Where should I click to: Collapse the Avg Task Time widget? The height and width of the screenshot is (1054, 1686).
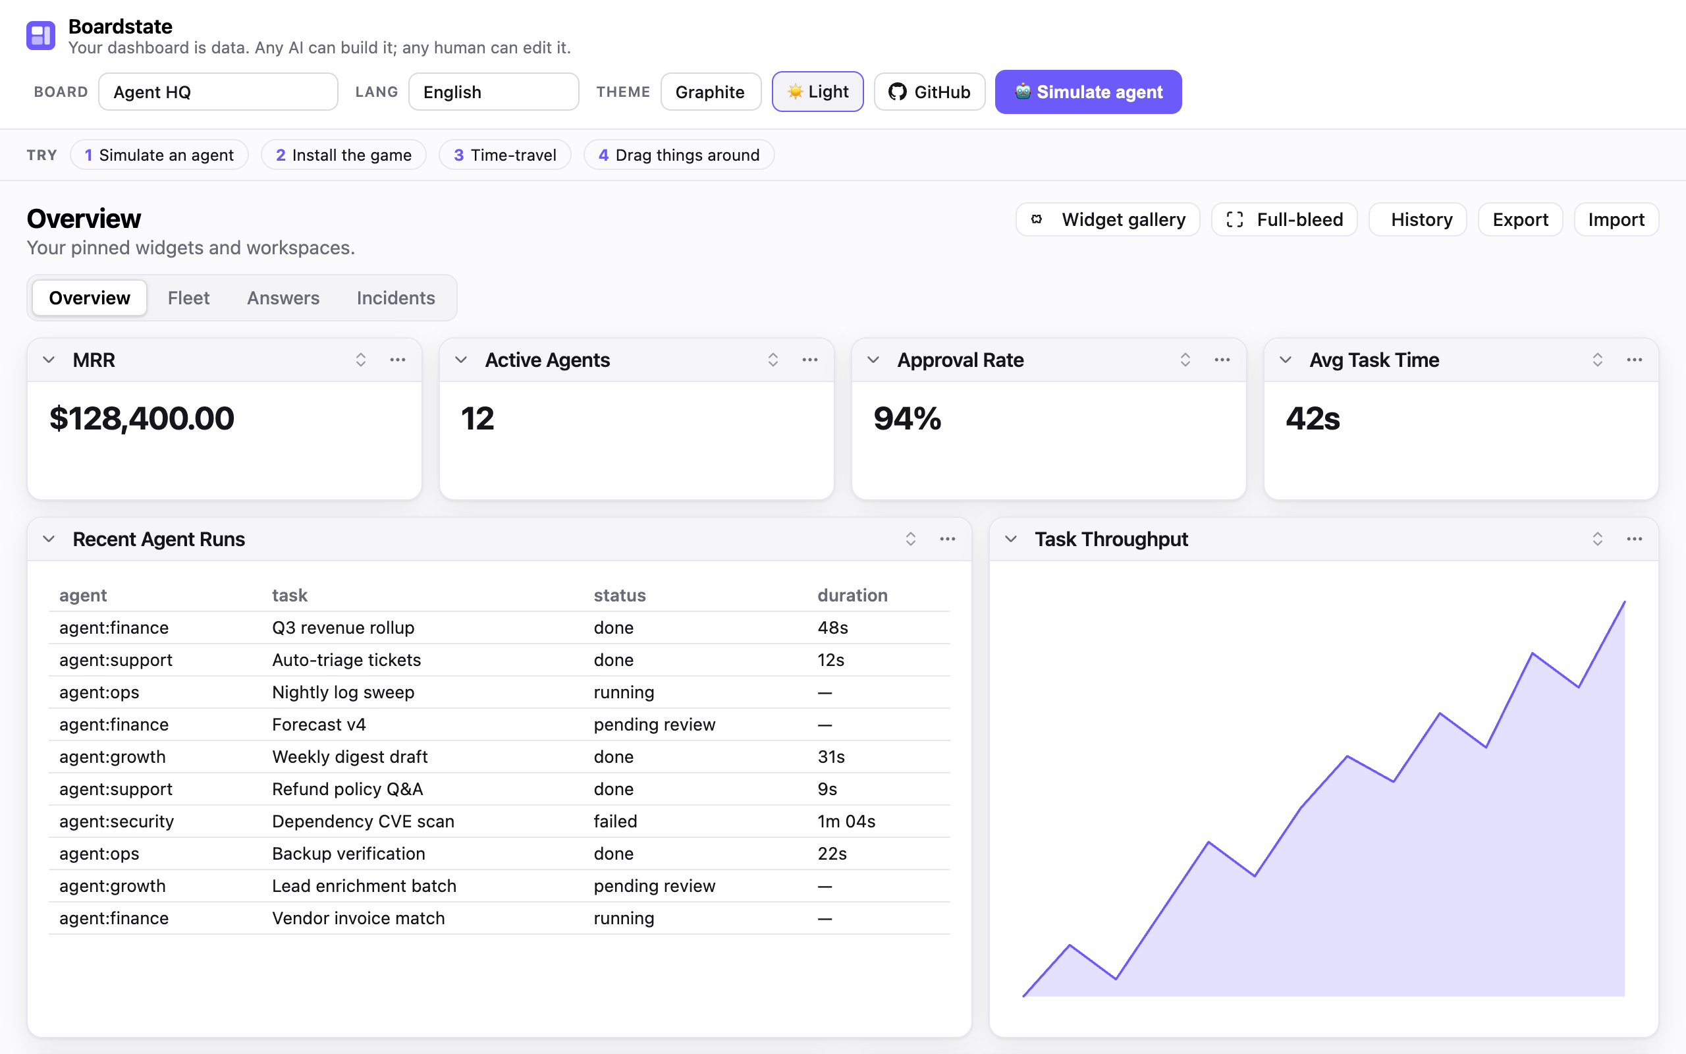coord(1286,360)
